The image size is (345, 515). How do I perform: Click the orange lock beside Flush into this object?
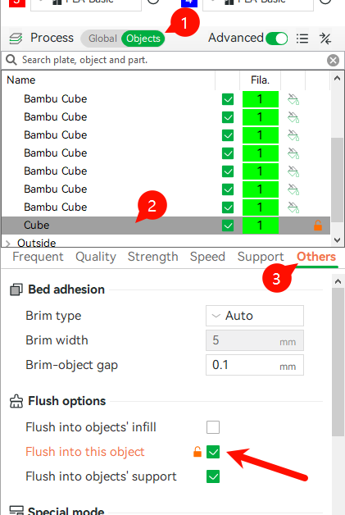pyautogui.click(x=197, y=452)
